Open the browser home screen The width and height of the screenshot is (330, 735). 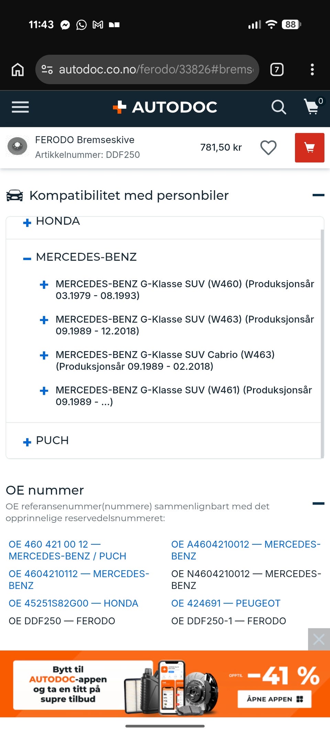(18, 69)
